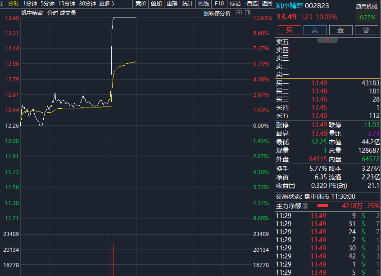Click the red 买 buy button
The width and height of the screenshot is (381, 276).
[289, 30]
